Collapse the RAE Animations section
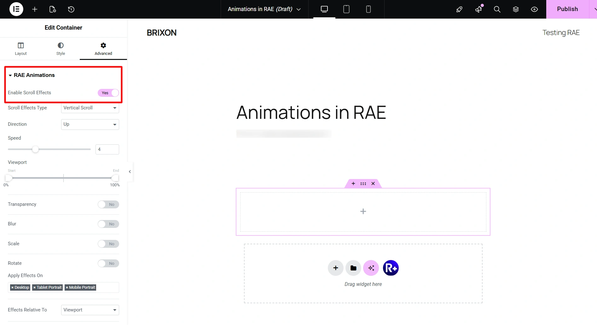The width and height of the screenshot is (597, 325). 32,75
